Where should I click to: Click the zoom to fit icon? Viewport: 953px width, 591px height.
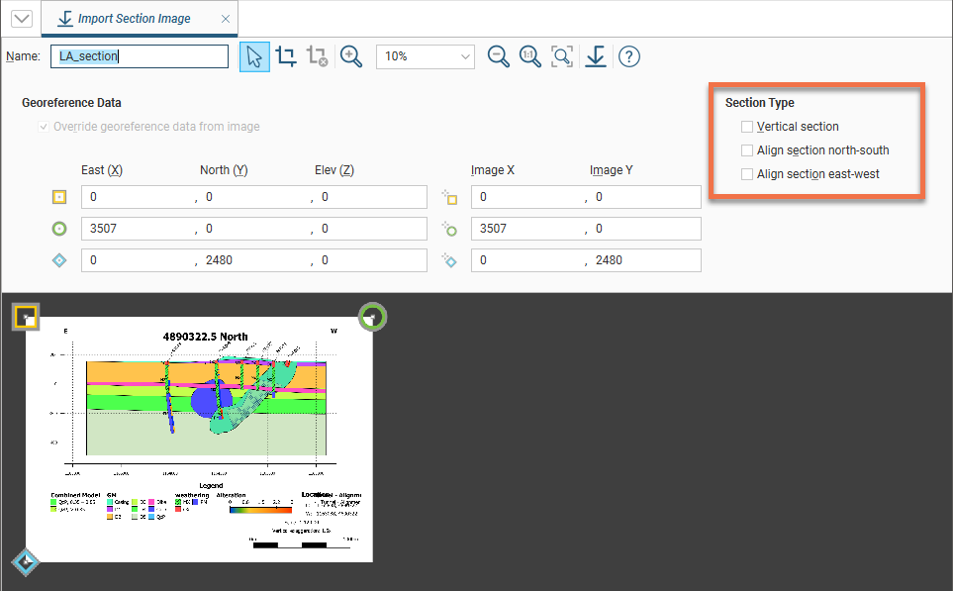(562, 56)
